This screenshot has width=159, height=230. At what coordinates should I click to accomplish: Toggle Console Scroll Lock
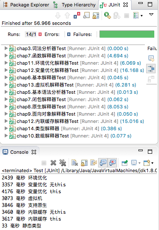tap(84, 163)
